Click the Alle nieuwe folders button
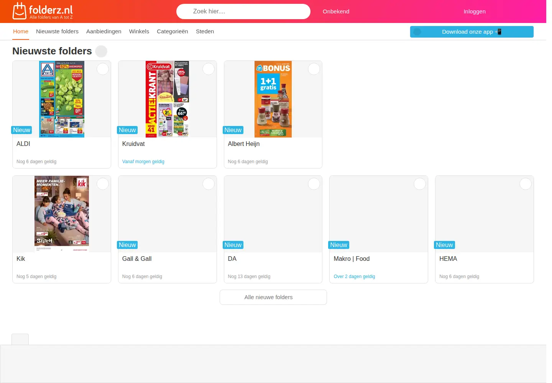The image size is (552, 383). (273, 297)
